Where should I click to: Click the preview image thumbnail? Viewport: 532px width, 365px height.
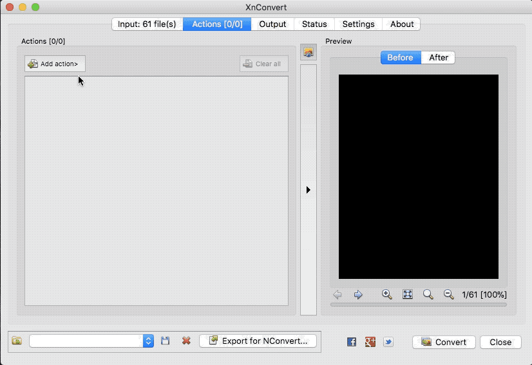click(419, 177)
